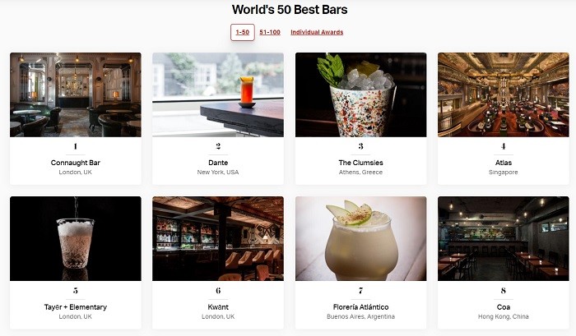This screenshot has width=576, height=336.
Task: Open the Connaught Bar interior photo
Action: point(76,94)
